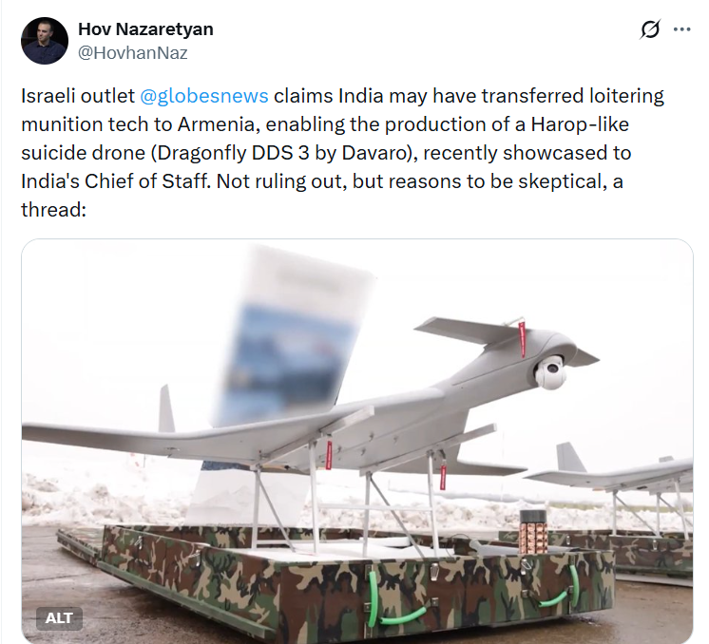Click the tweet text to open thread
This screenshot has width=709, height=644.
click(342, 152)
